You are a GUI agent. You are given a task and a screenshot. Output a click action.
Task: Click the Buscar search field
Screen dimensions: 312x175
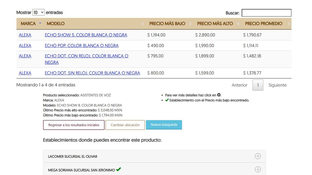pos(266,13)
